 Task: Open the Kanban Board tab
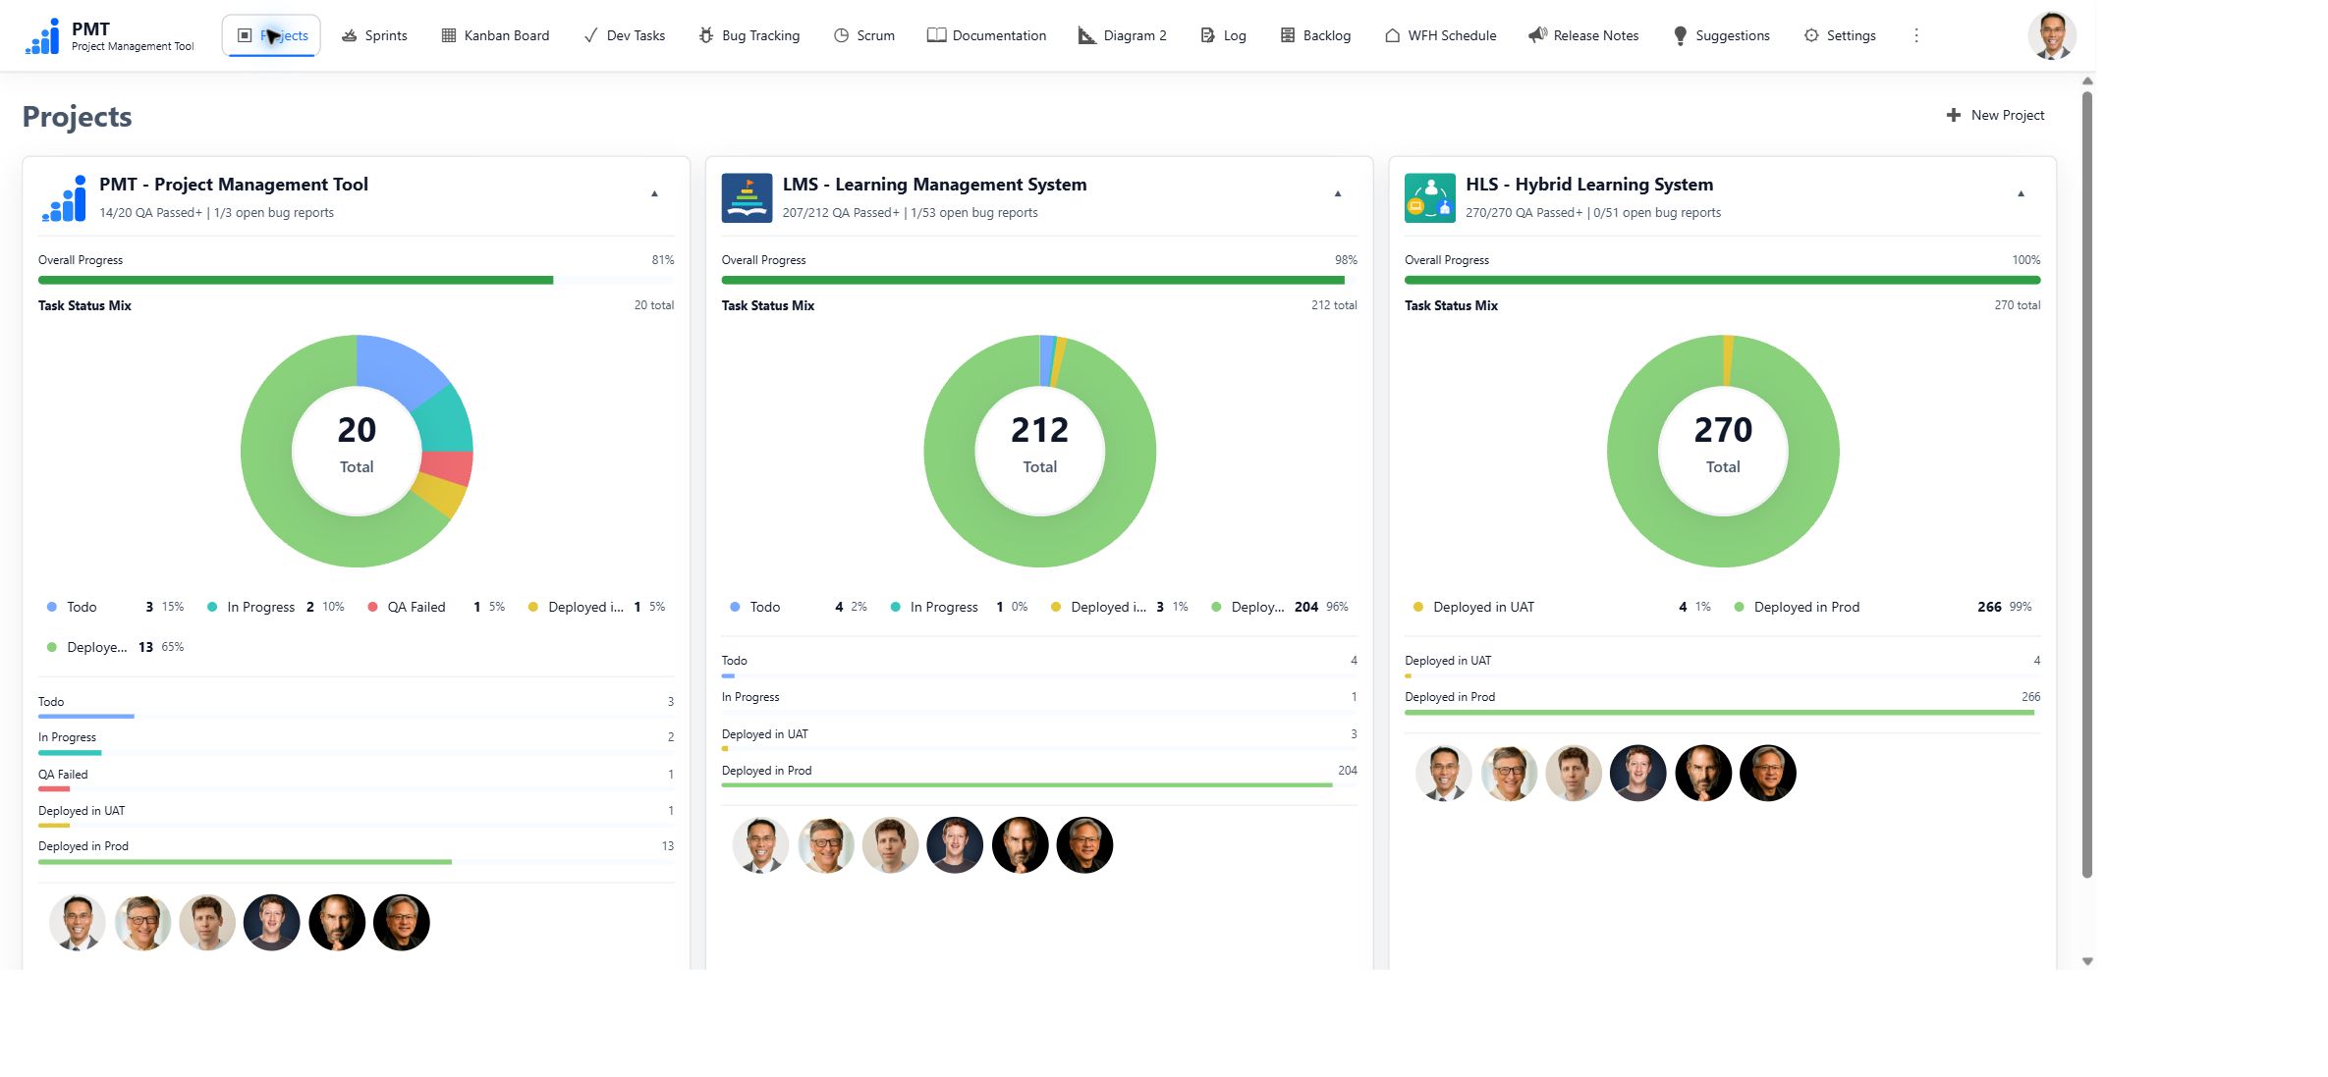(495, 35)
